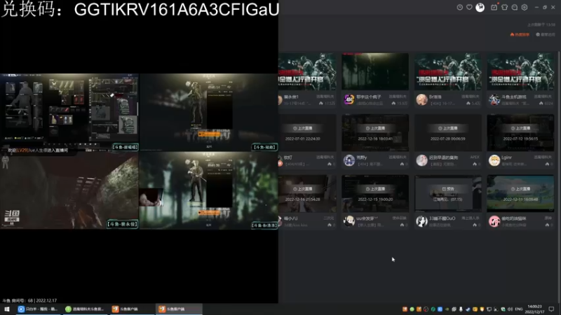
Task: Switch to 最常访问 sorting
Action: click(546, 34)
